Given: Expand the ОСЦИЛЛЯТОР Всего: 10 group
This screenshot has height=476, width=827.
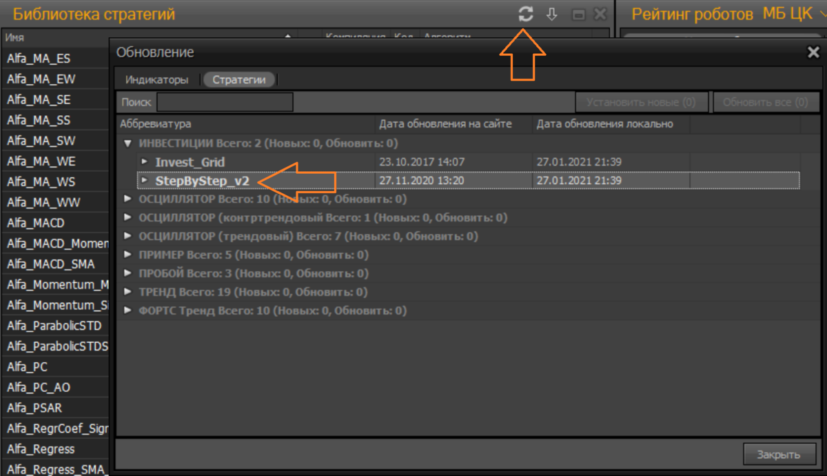Looking at the screenshot, I should coord(127,199).
